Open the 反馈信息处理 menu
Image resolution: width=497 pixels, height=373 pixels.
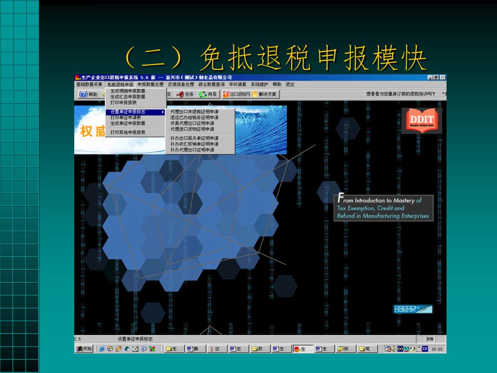click(181, 85)
